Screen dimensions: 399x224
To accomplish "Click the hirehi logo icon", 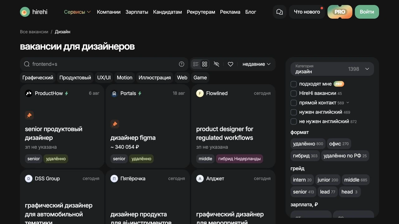I will 25,12.
